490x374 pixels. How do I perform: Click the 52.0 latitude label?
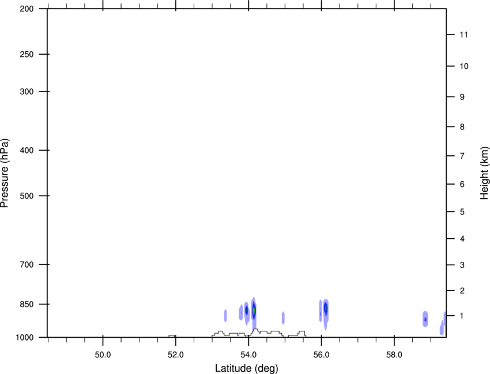coord(176,355)
